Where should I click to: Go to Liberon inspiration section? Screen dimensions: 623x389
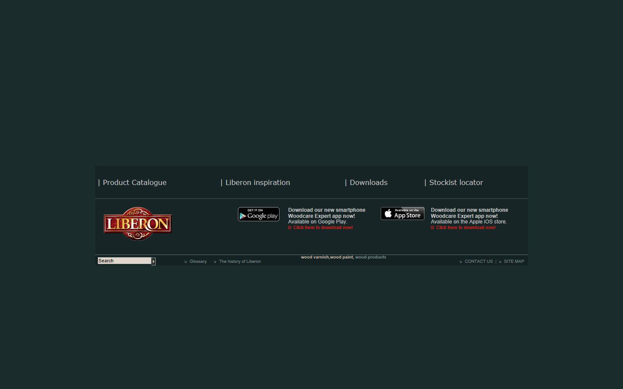[257, 182]
